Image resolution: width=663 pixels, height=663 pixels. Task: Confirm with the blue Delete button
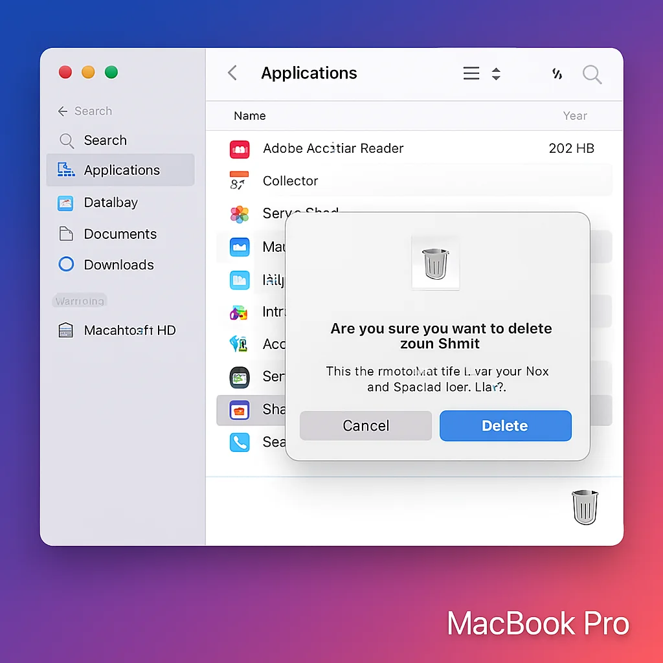point(505,425)
